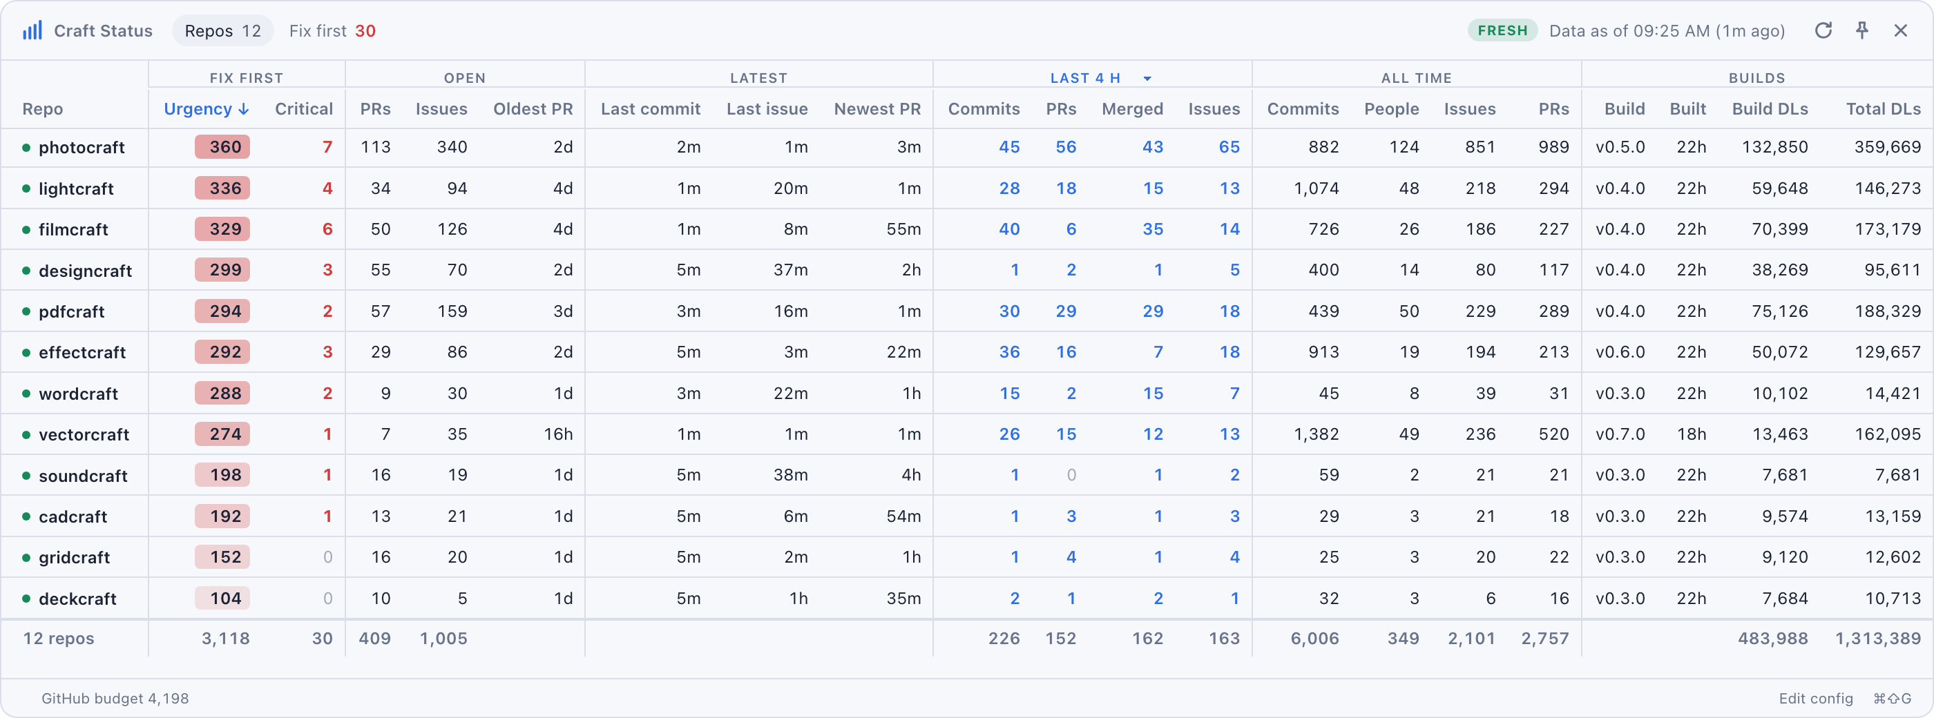Image resolution: width=1934 pixels, height=718 pixels.
Task: Sort by Oldest PR column header
Action: (x=533, y=109)
